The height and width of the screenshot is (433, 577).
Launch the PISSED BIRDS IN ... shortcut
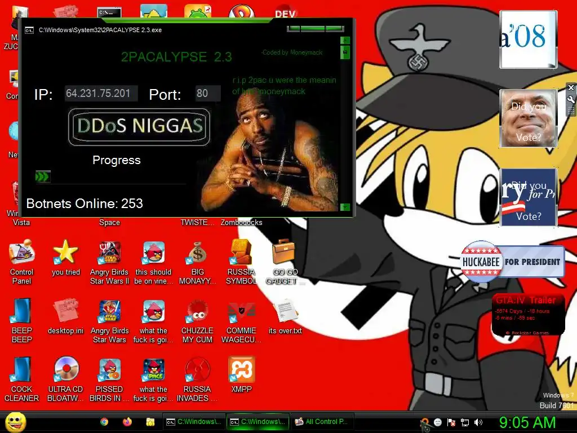[109, 379]
